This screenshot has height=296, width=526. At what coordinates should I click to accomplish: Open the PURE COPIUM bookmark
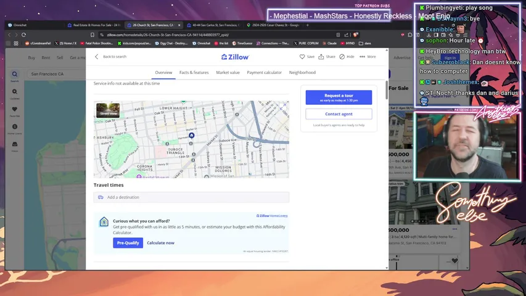point(306,43)
